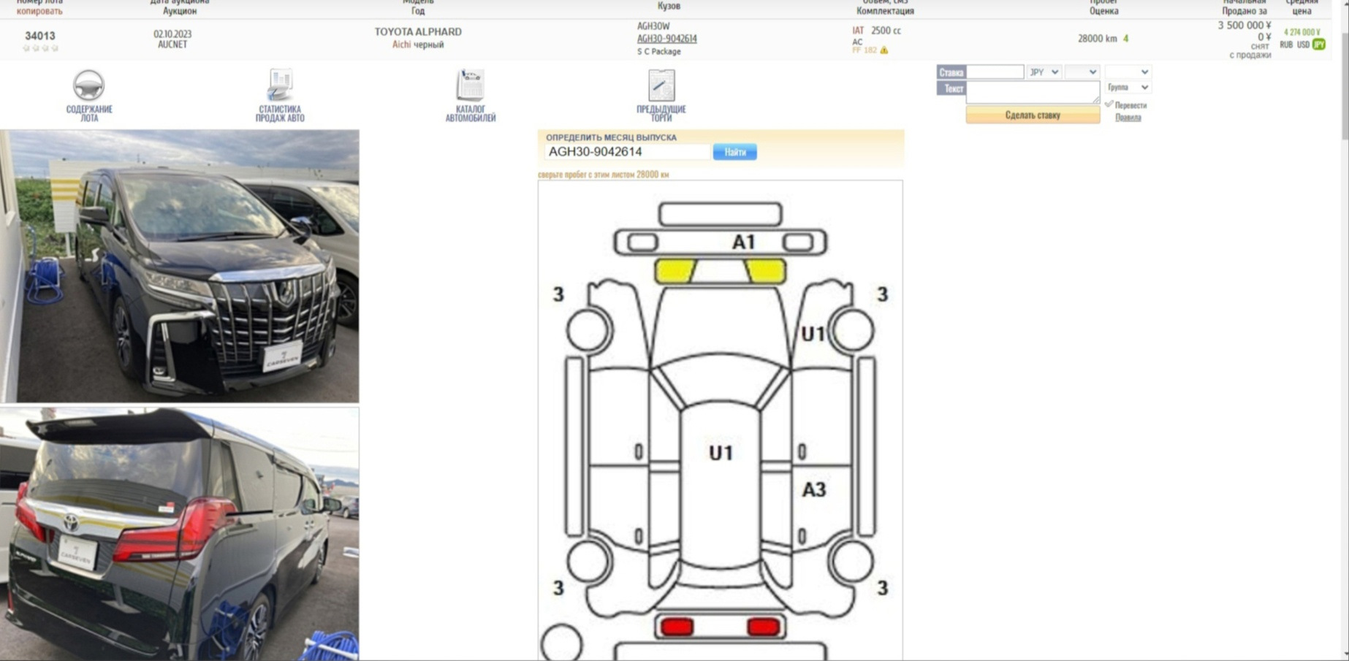Click the green auction grade 4
Screen dimensions: 1349x661
pos(1125,39)
